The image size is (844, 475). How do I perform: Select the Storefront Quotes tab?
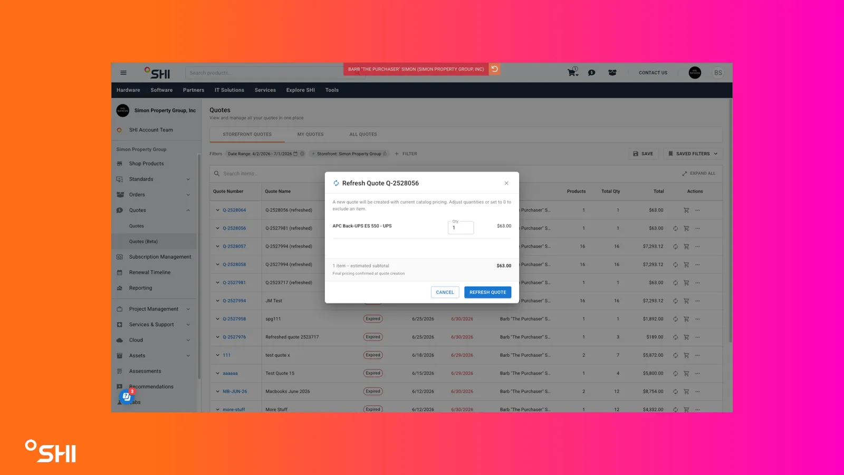pyautogui.click(x=247, y=134)
